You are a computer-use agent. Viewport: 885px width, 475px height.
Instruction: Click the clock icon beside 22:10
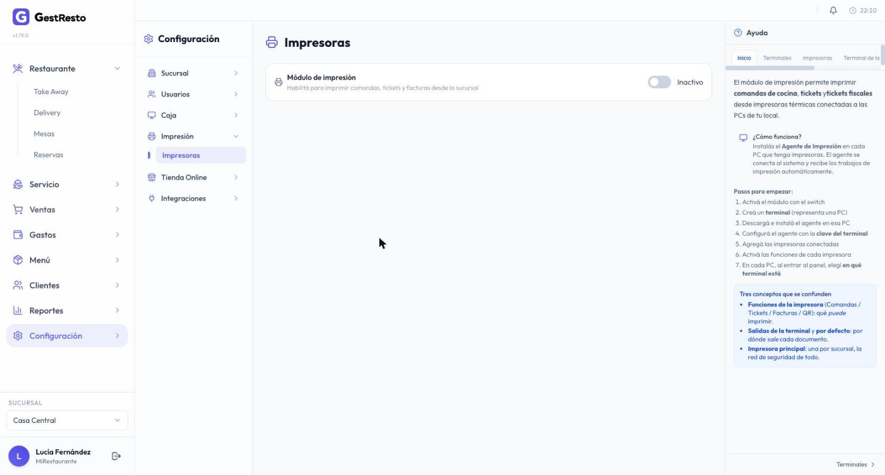[x=853, y=11]
